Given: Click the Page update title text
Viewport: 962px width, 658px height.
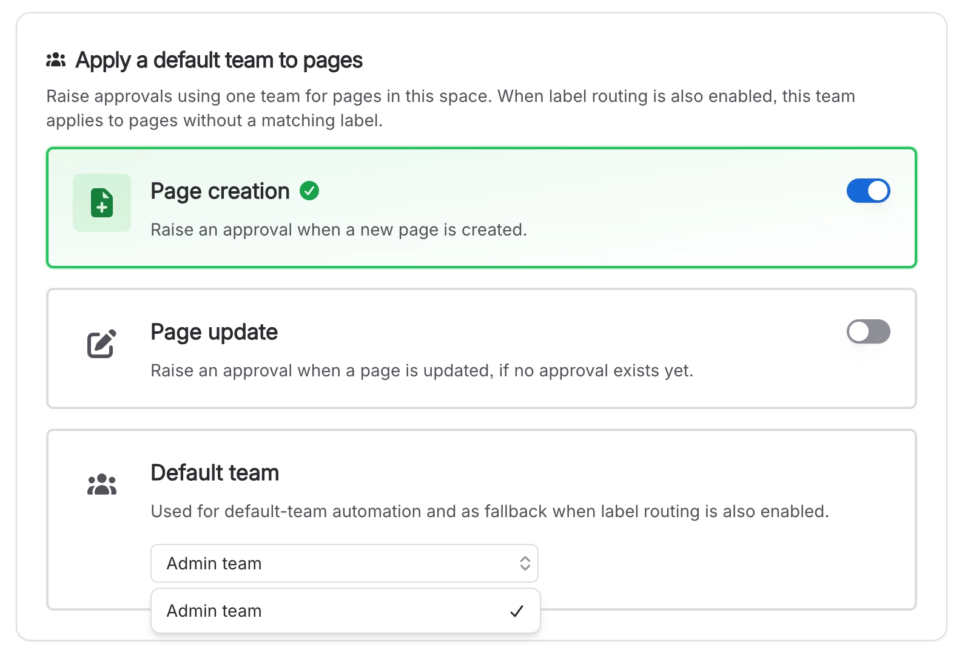Looking at the screenshot, I should (x=214, y=332).
